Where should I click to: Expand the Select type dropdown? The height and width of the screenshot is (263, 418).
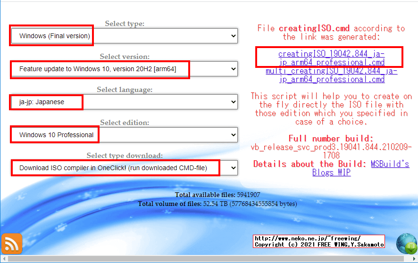pos(124,36)
